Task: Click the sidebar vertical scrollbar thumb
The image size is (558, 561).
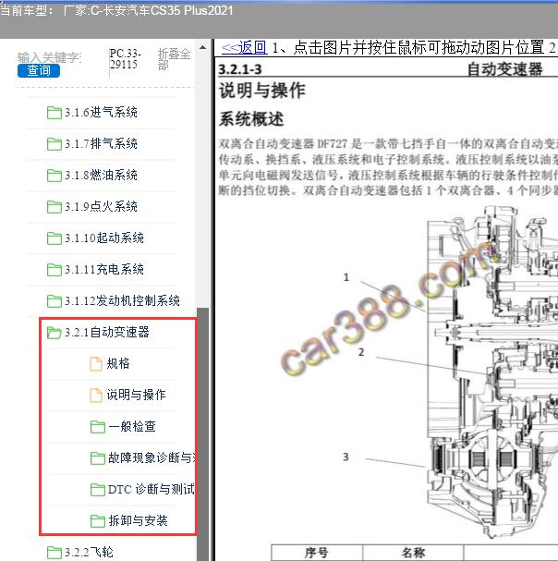Action: click(203, 434)
